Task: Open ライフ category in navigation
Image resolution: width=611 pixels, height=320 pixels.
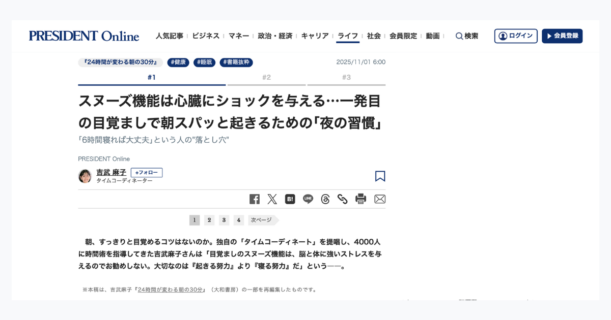Action: click(348, 36)
